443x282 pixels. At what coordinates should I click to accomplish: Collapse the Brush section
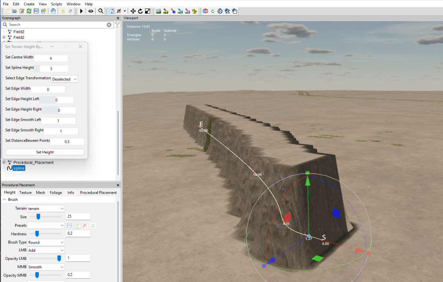pos(4,200)
